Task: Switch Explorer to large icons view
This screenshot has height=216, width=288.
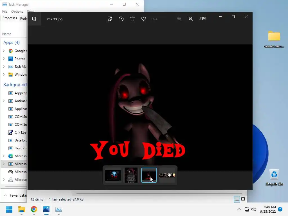Action: point(243,199)
